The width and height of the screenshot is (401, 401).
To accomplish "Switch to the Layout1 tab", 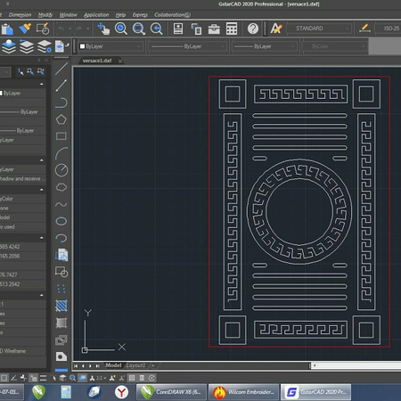I will coord(135,365).
